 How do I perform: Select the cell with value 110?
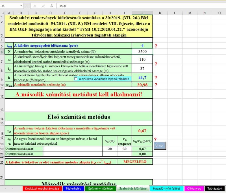click(x=142, y=59)
